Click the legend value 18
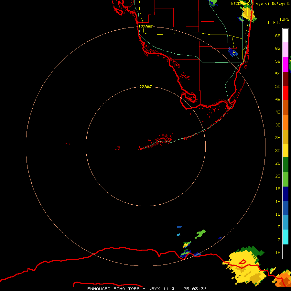Viewport: 291px width, 291px height. point(278,189)
